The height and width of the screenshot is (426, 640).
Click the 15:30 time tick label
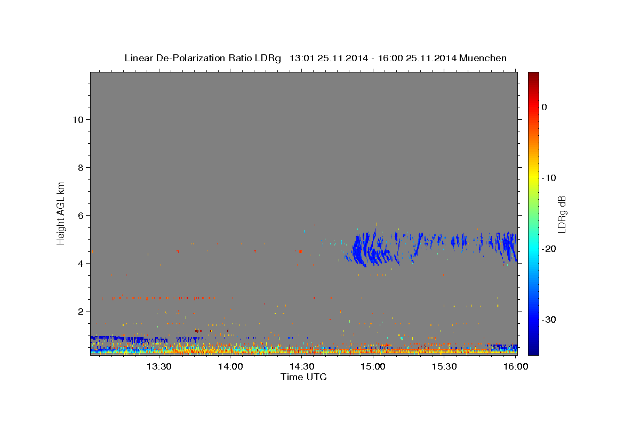[x=444, y=366]
